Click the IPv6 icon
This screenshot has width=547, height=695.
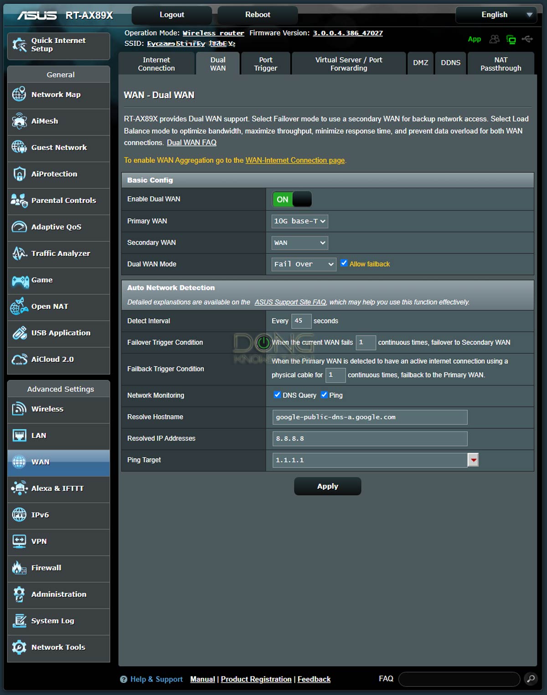[19, 515]
